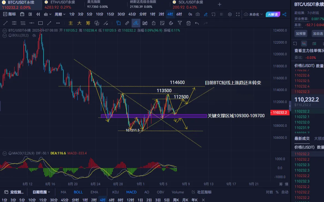Image resolution: width=324 pixels, height=202 pixels.
Task: Toggle the 主 indicator button
Action: [x=71, y=23]
